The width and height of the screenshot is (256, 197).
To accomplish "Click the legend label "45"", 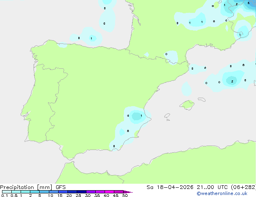I will coord(115,195).
